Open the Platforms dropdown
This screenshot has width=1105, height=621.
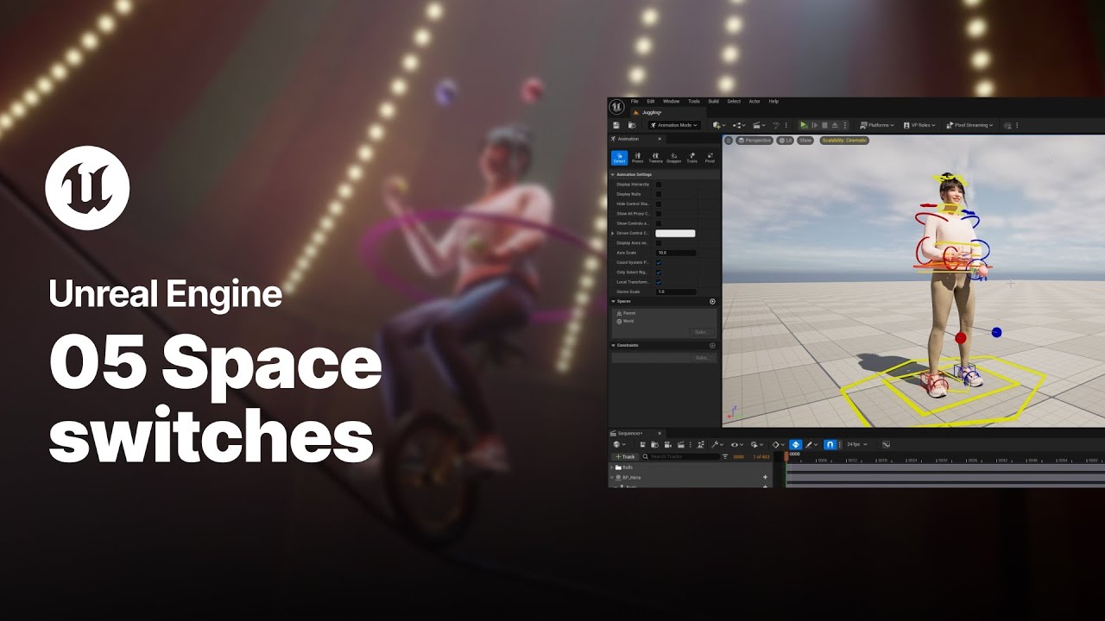pyautogui.click(x=876, y=125)
